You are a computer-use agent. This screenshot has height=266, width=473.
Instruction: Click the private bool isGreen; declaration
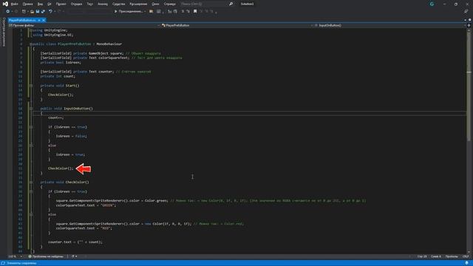click(x=61, y=62)
